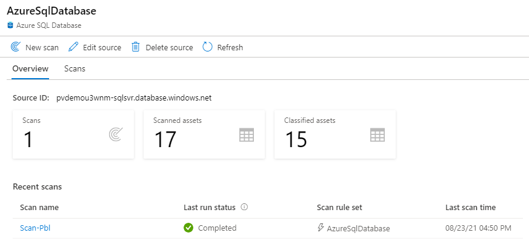Click the table icon in Scanned assets card
The image size is (529, 244).
[247, 135]
